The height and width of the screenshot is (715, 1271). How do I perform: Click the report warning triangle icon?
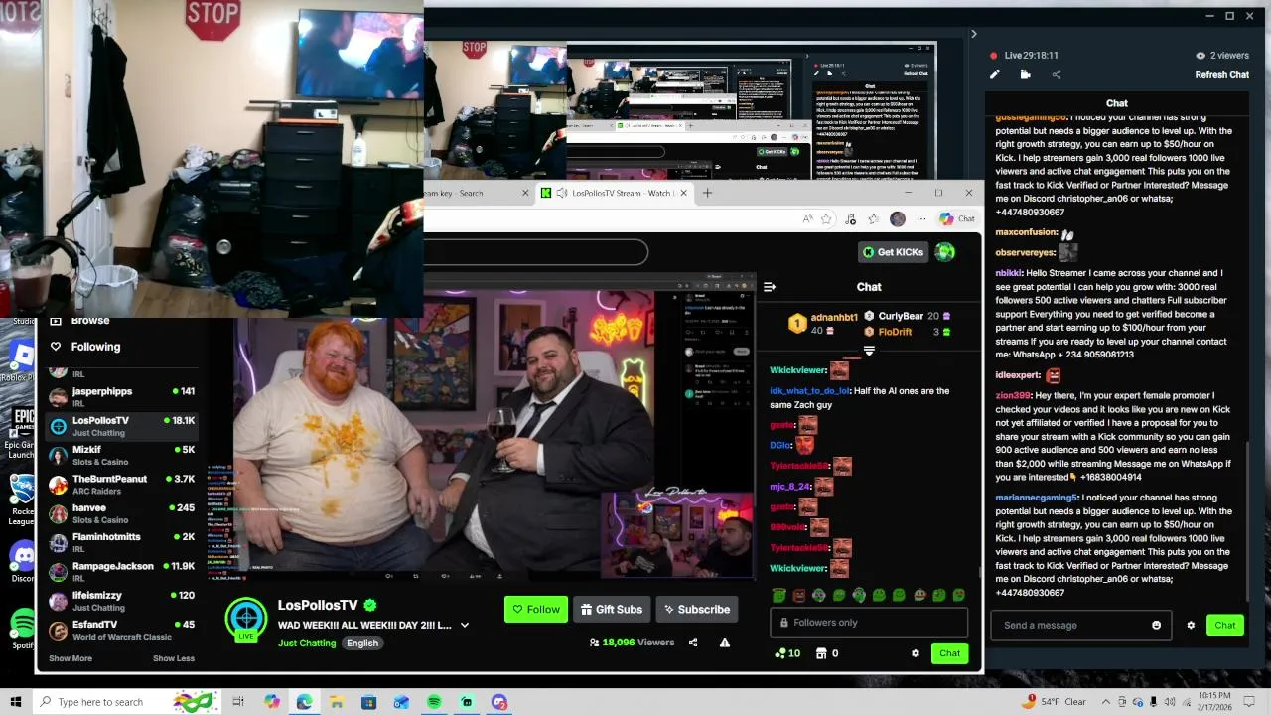pyautogui.click(x=725, y=643)
